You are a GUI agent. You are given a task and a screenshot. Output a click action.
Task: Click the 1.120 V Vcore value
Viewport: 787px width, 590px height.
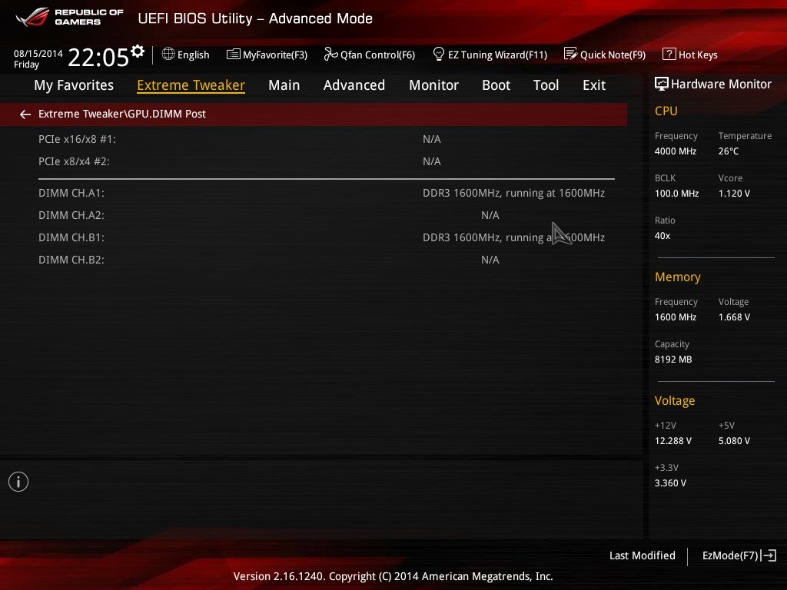tap(734, 193)
